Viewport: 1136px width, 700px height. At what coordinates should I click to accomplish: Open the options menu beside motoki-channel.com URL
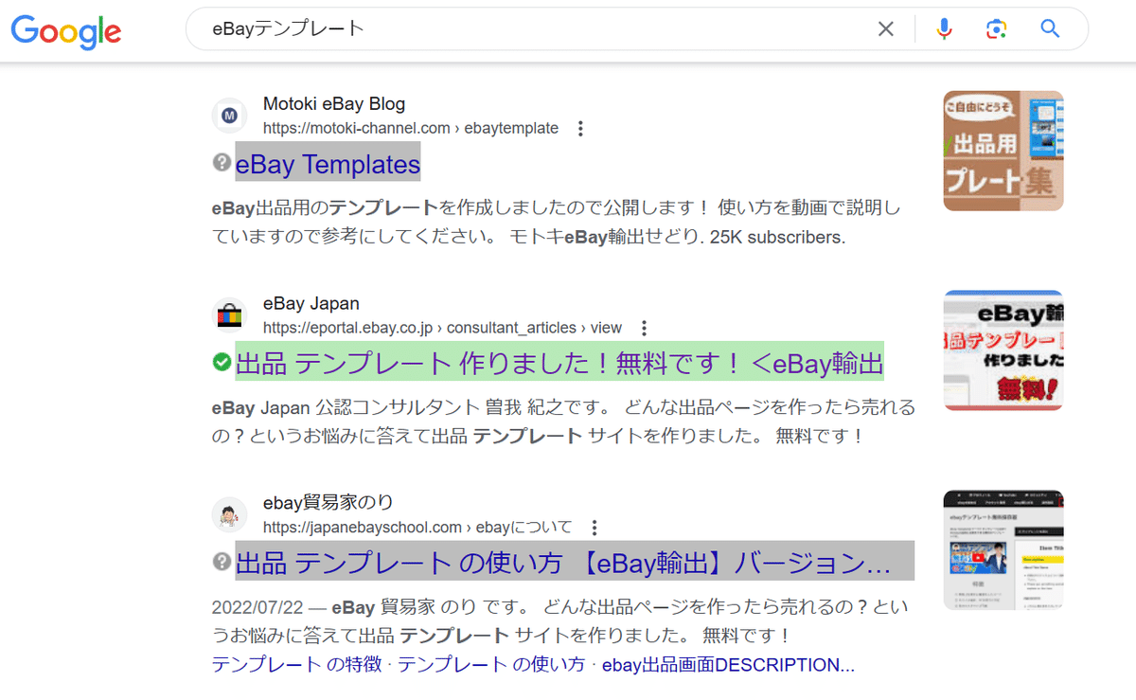[x=581, y=129]
